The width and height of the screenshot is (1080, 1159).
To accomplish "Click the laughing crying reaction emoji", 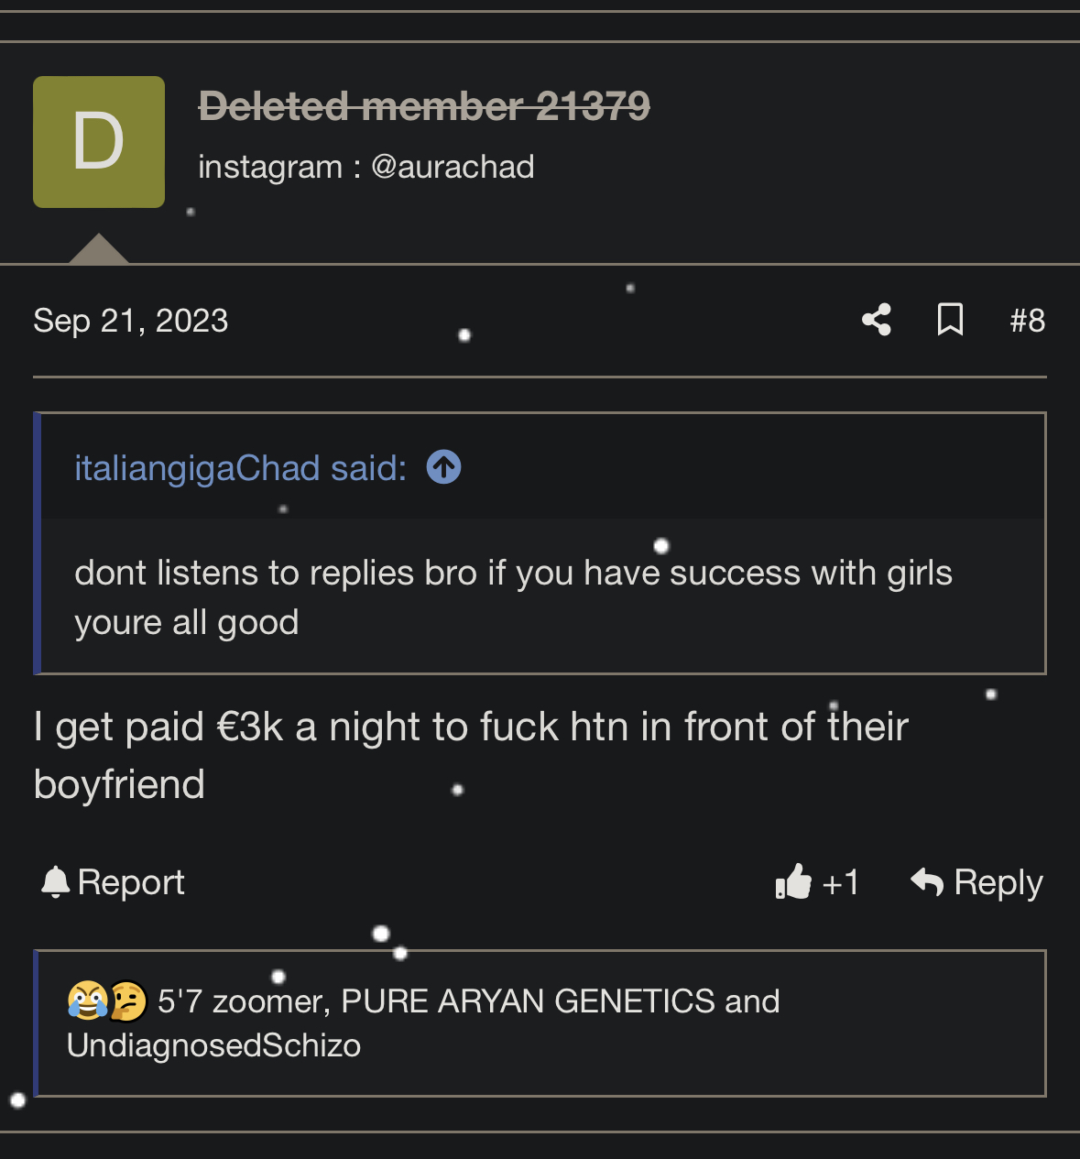I will (86, 1000).
